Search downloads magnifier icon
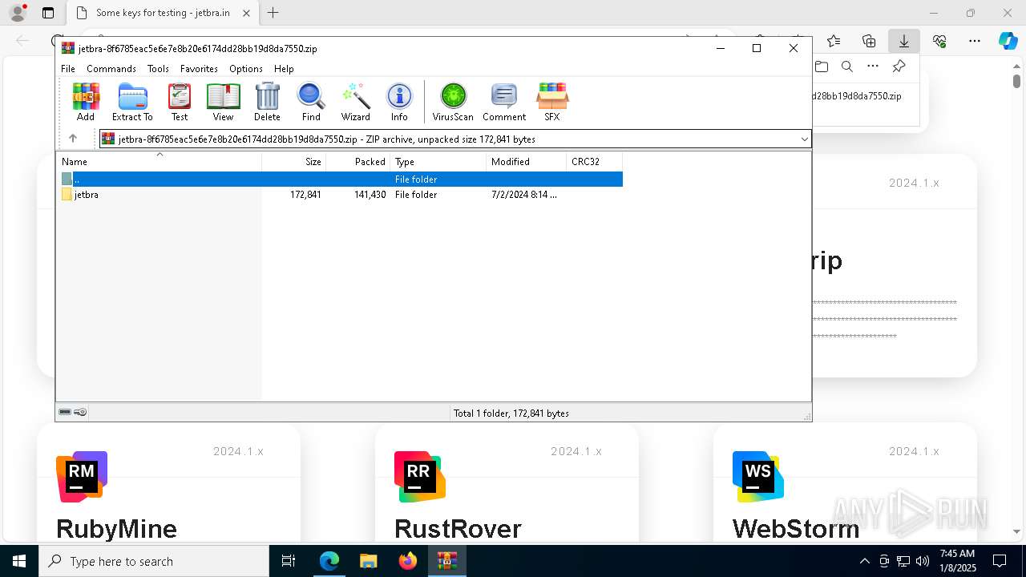1026x577 pixels. point(847,67)
